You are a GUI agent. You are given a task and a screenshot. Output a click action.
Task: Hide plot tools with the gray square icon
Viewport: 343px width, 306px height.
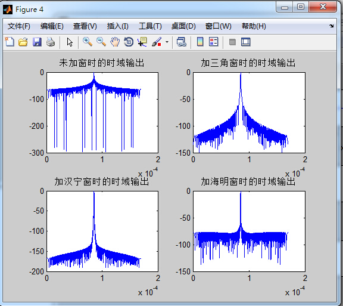point(232,42)
